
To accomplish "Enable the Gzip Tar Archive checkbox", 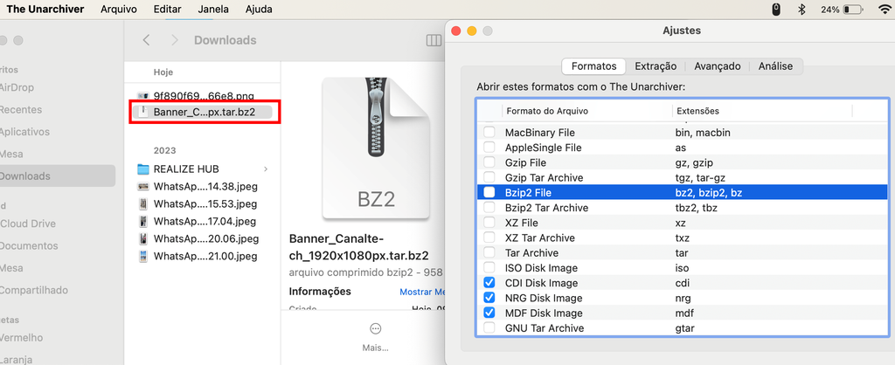I will point(489,177).
